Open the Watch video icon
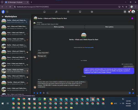The width and height of the screenshot is (138, 110). pos(68,12)
